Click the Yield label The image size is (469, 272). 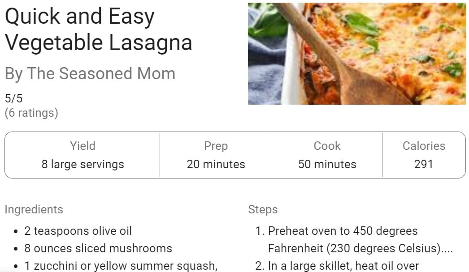coord(83,146)
